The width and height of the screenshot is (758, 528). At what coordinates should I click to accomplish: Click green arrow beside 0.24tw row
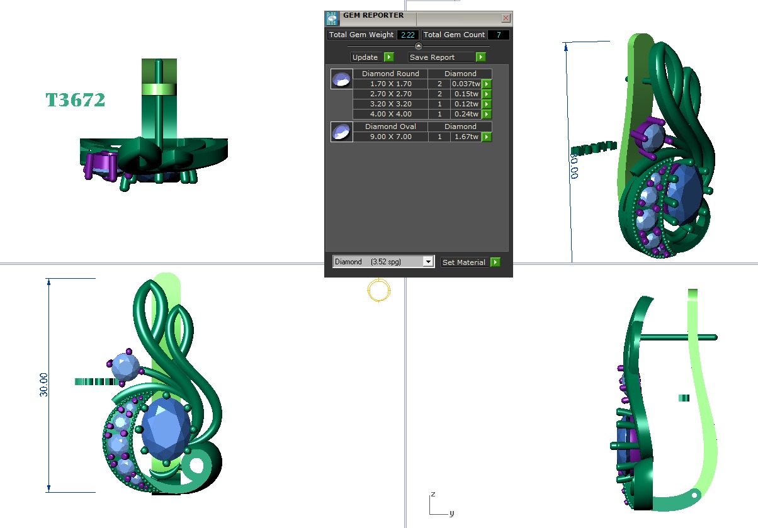tap(487, 114)
